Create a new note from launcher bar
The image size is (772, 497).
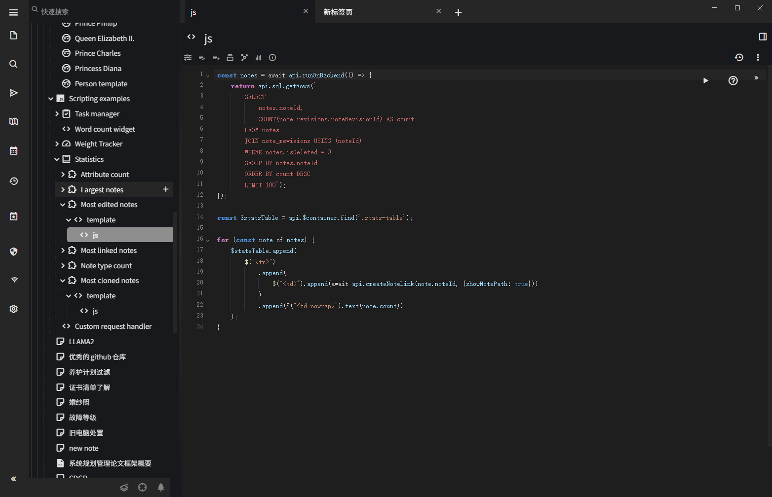click(x=13, y=35)
